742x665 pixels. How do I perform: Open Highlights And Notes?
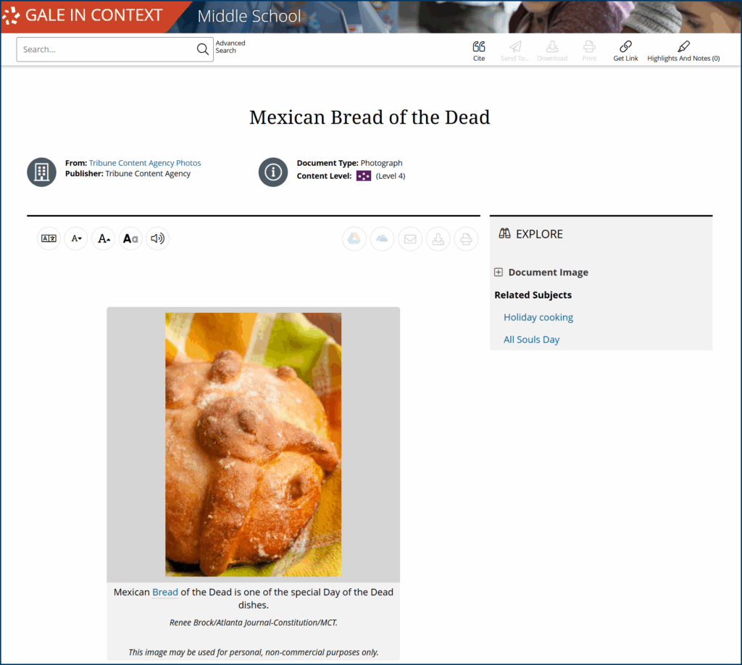(x=683, y=51)
